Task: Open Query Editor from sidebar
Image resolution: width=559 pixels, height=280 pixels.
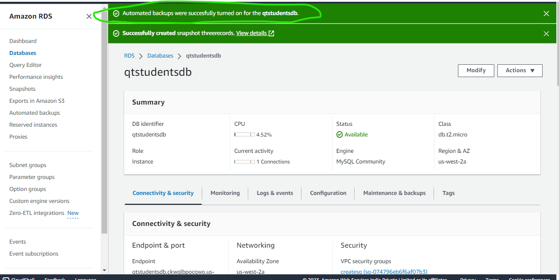Action: (x=25, y=65)
